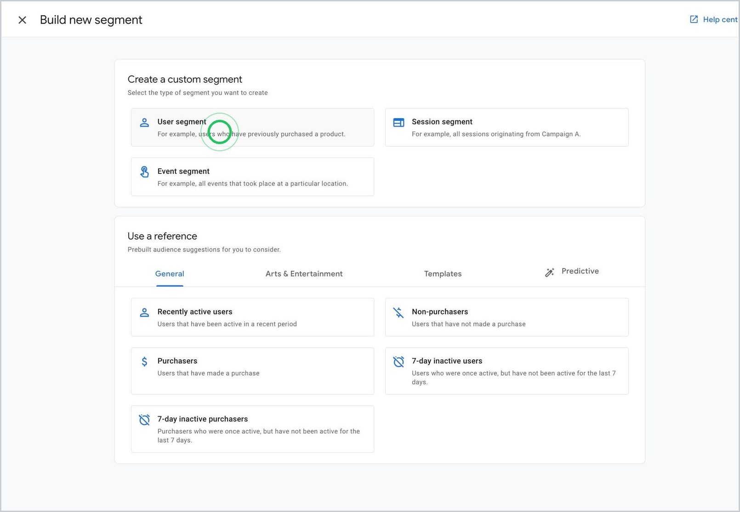Screen dimensions: 740x512
Task: Click the Help center external-link icon
Action: tap(694, 19)
